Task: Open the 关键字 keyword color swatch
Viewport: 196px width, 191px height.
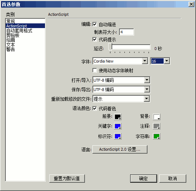Action: [x=118, y=126]
